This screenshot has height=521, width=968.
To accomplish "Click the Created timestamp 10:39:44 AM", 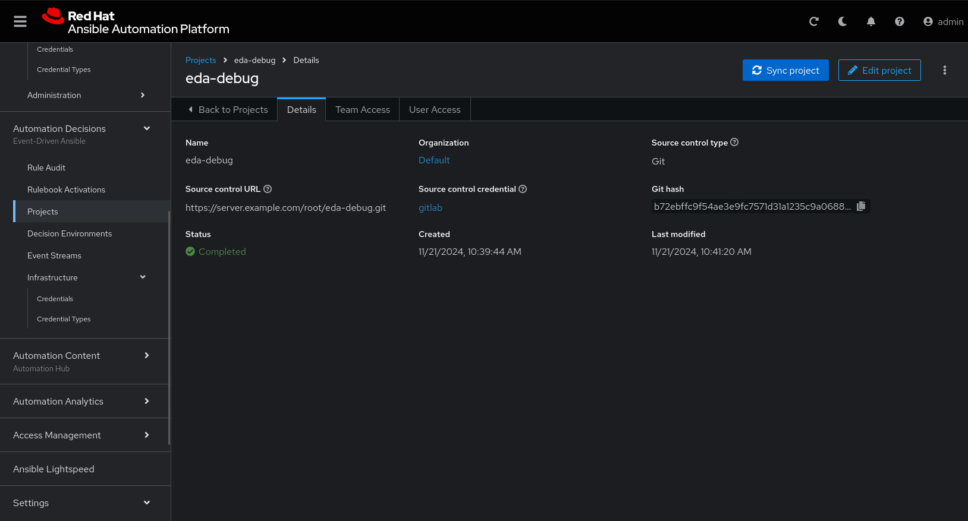I will click(x=470, y=251).
